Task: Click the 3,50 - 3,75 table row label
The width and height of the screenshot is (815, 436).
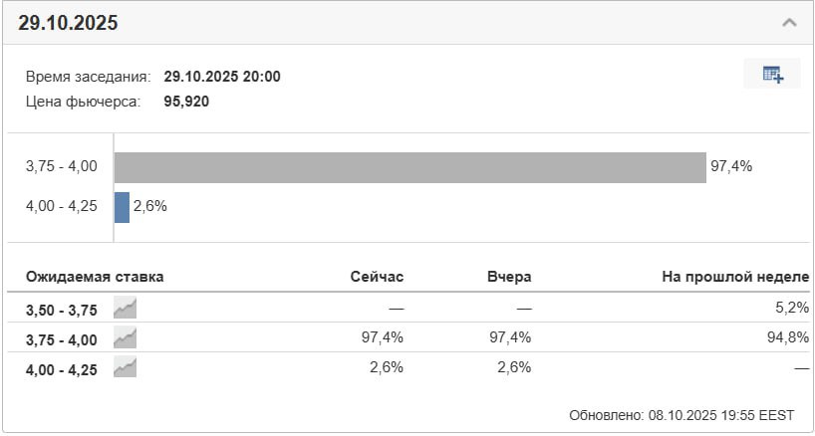Action: click(x=62, y=310)
